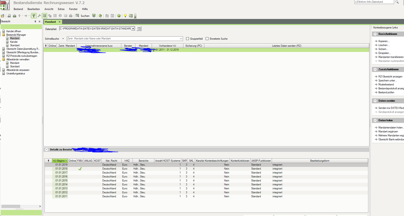
Task: Click the browse button beside Datenpfad field
Action: (139, 29)
